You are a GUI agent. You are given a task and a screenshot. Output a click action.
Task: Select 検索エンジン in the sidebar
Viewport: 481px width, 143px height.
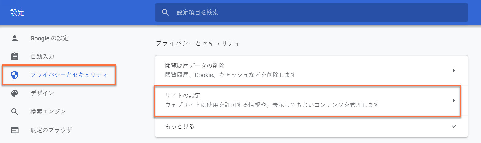pyautogui.click(x=48, y=111)
